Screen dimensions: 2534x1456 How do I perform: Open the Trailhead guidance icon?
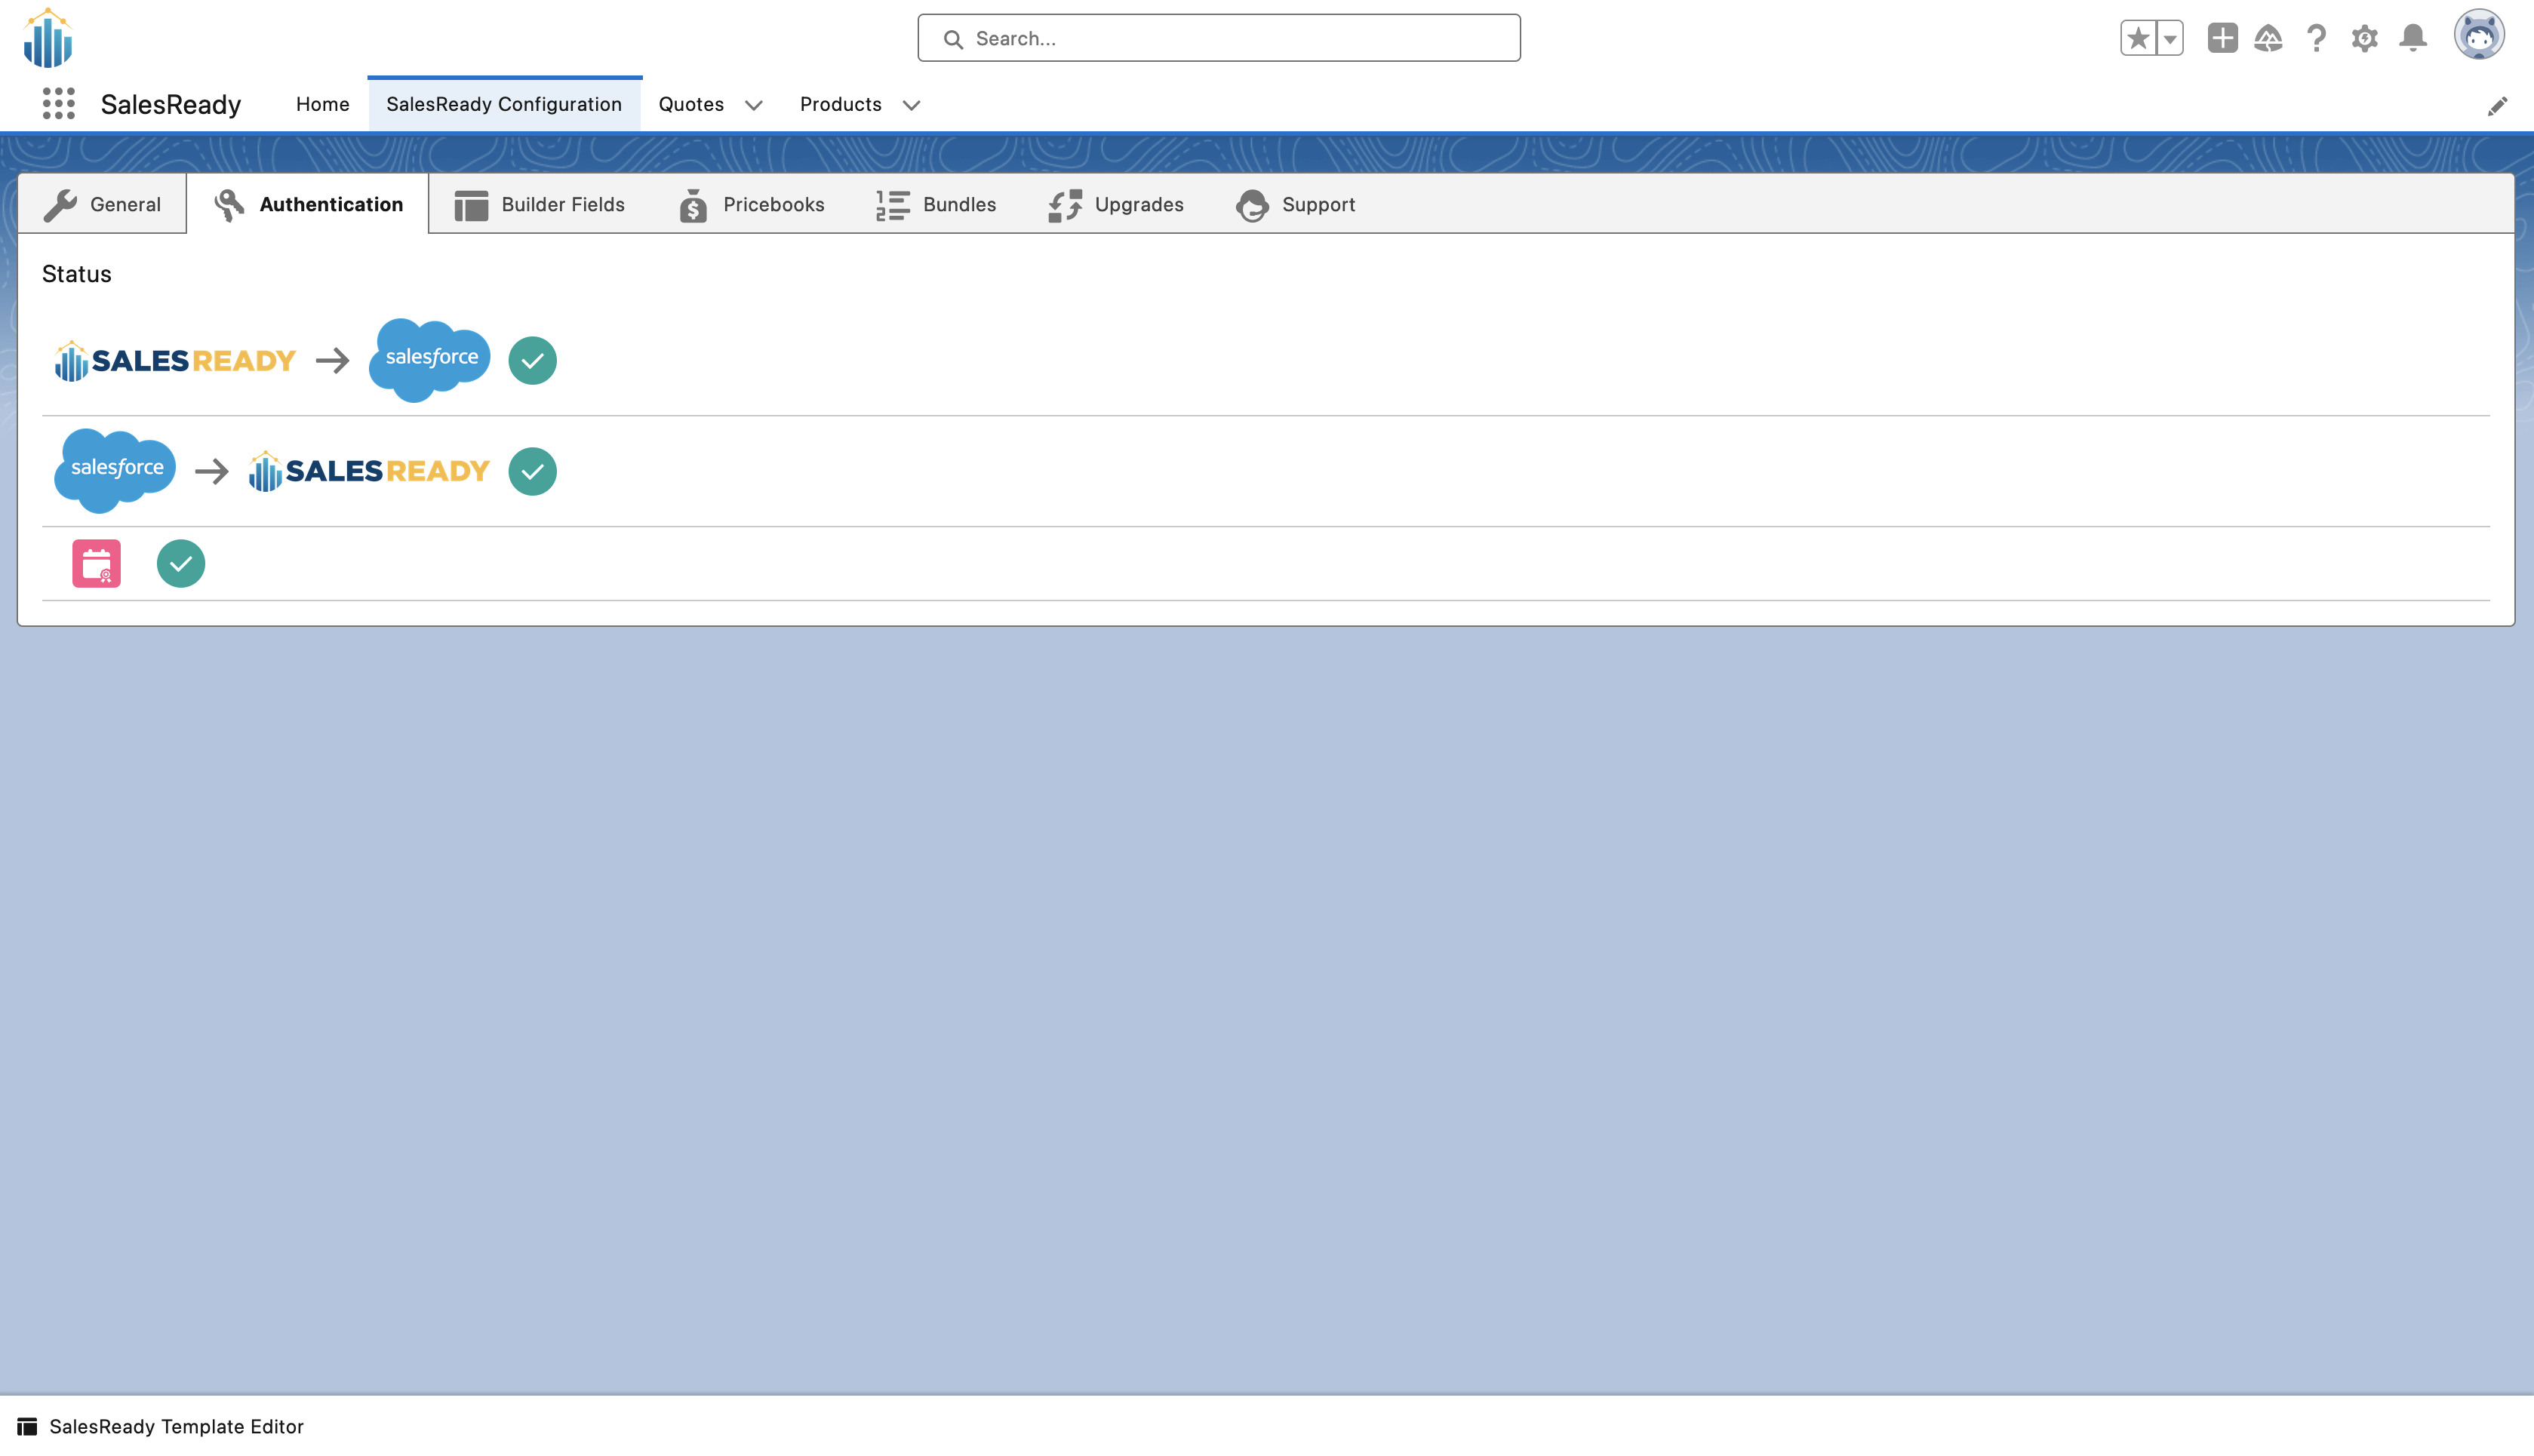point(2268,38)
